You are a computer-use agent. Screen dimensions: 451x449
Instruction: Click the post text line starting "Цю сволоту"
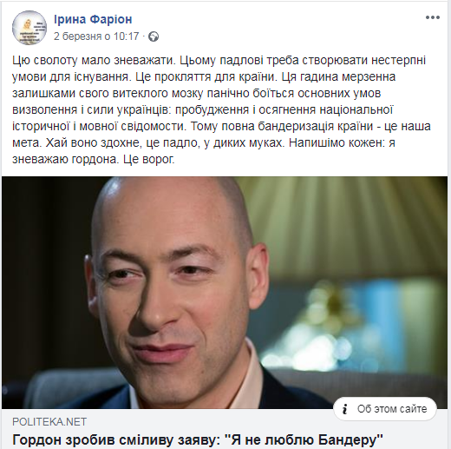(219, 61)
